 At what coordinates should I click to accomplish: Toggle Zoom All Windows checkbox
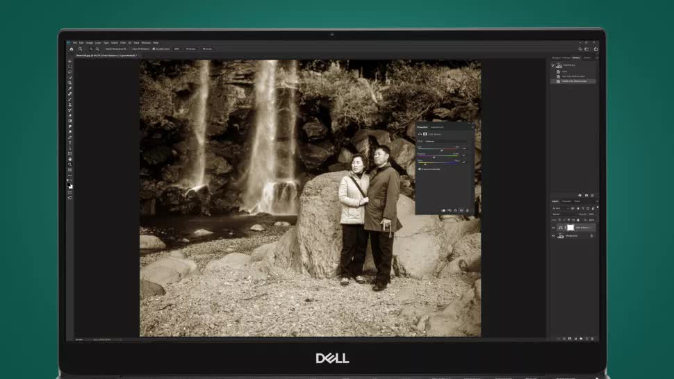(131, 49)
